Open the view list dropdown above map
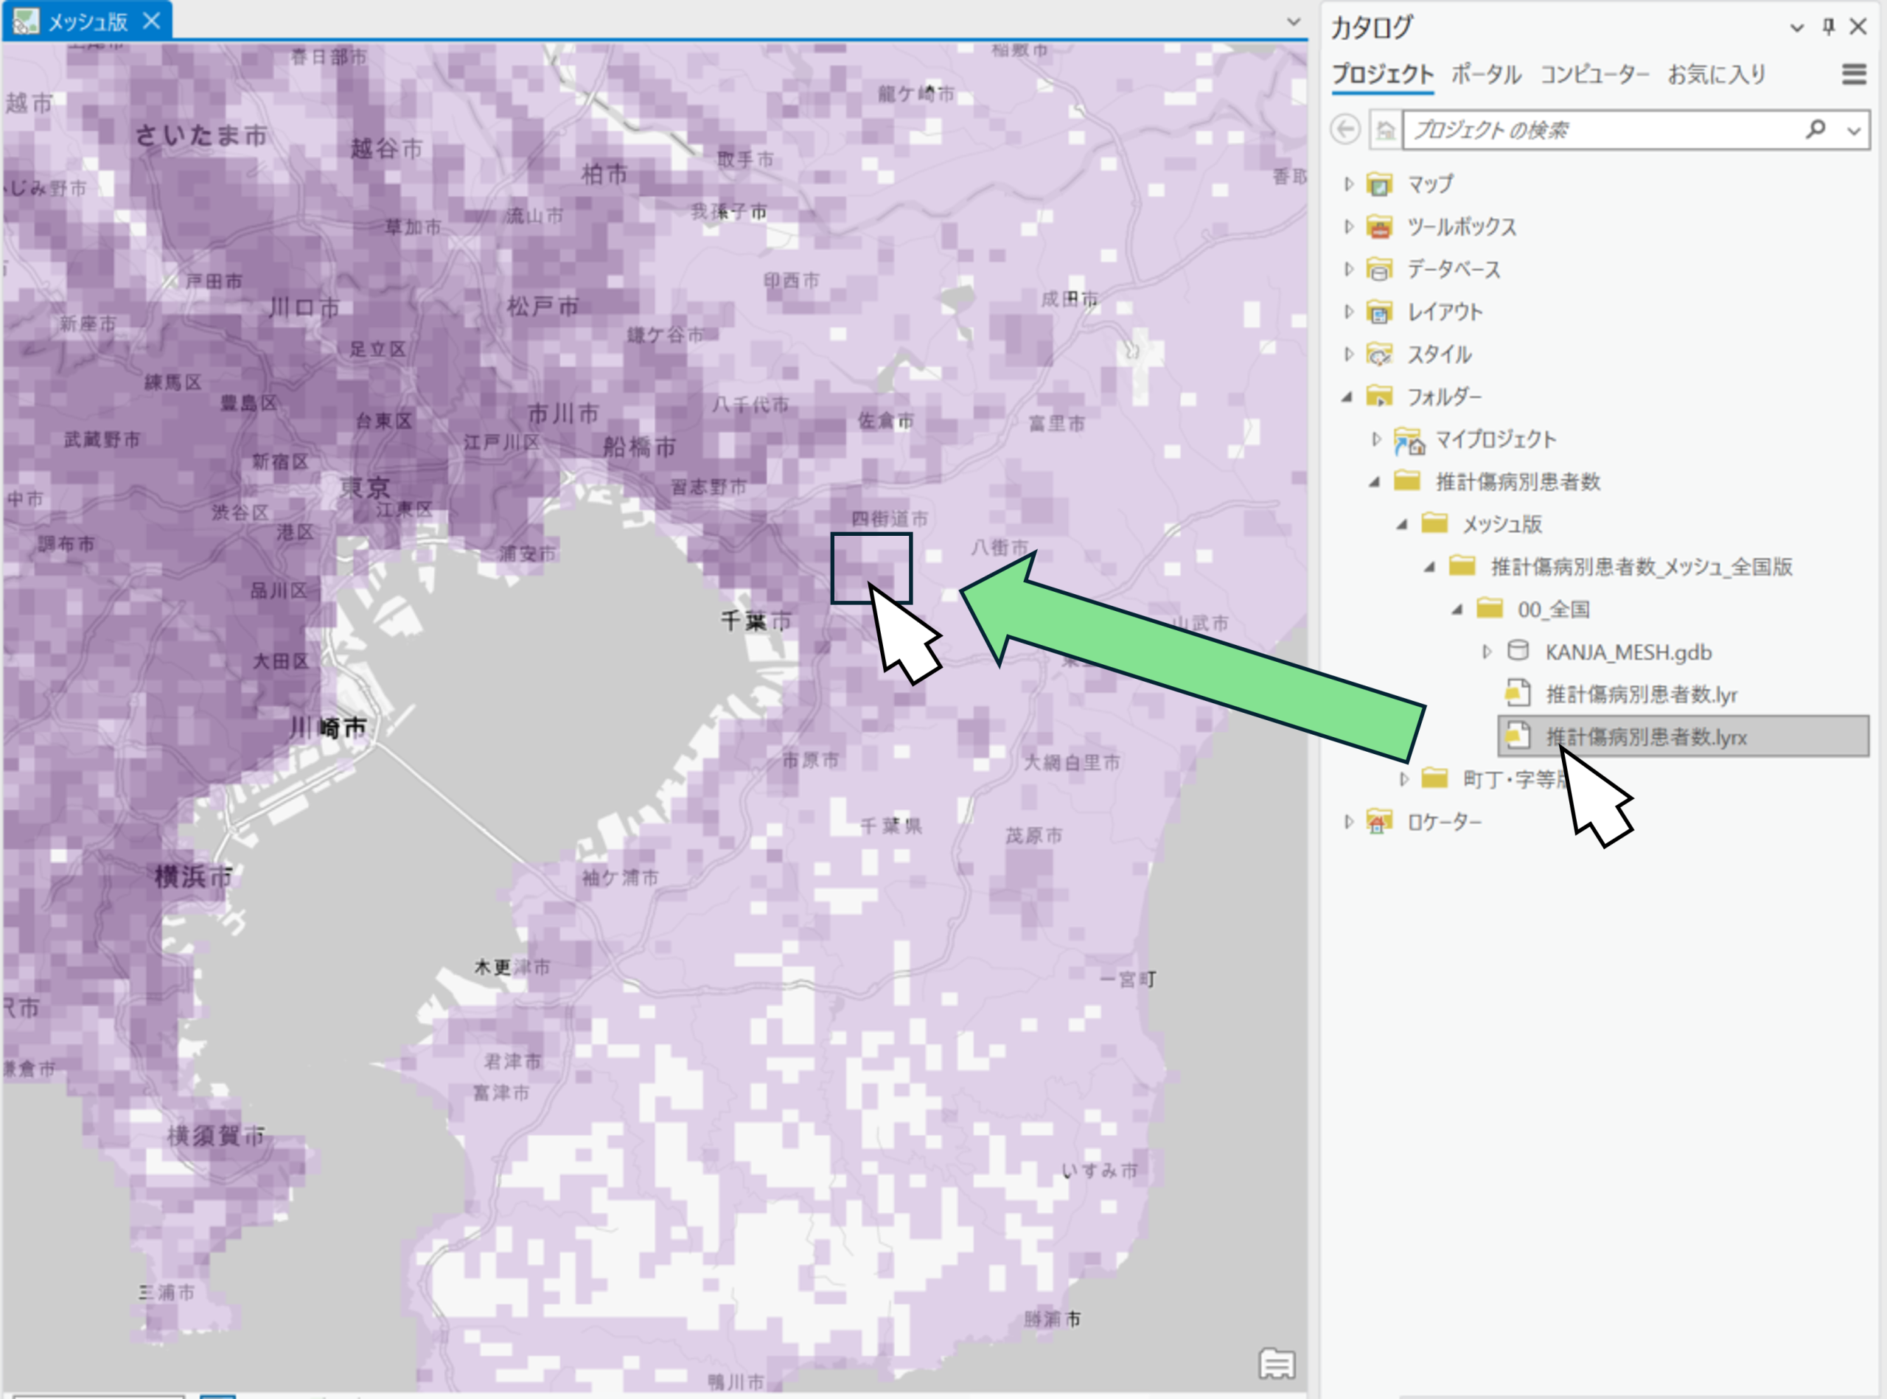 click(x=1294, y=22)
